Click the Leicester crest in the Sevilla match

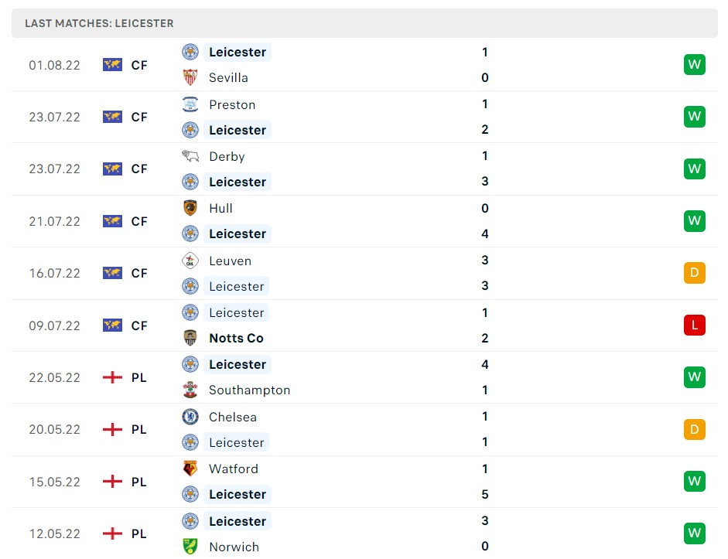point(190,52)
